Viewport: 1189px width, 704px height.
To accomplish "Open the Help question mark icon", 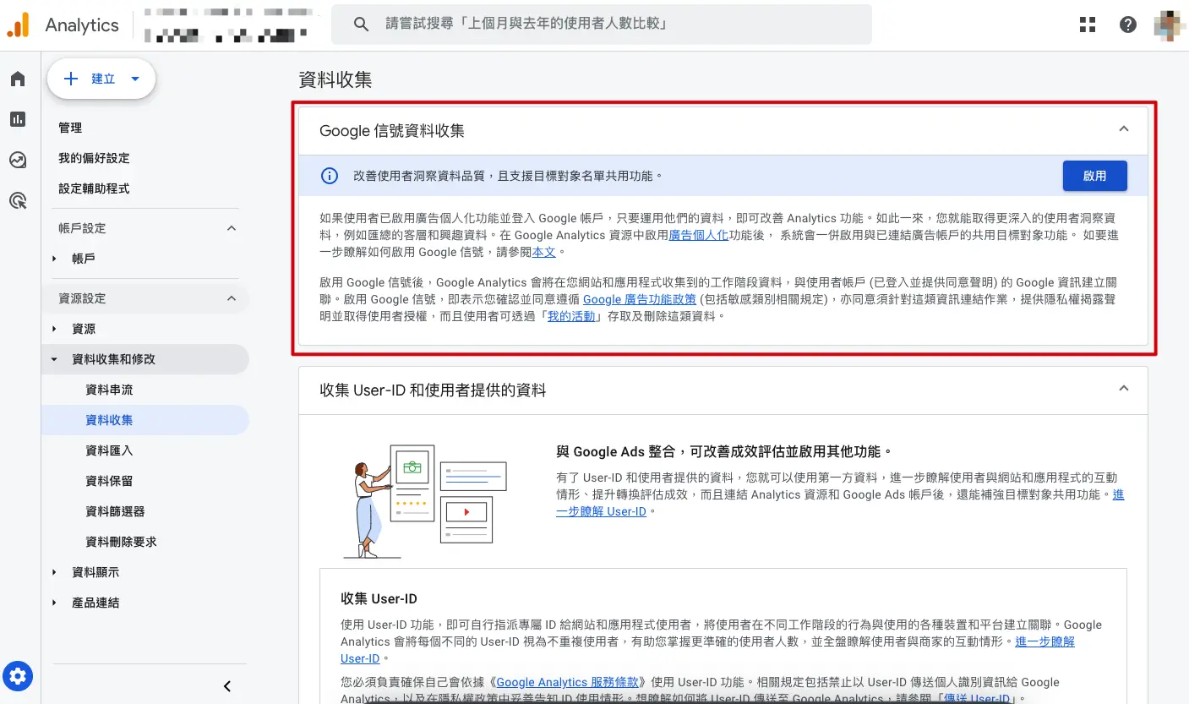I will coord(1128,25).
